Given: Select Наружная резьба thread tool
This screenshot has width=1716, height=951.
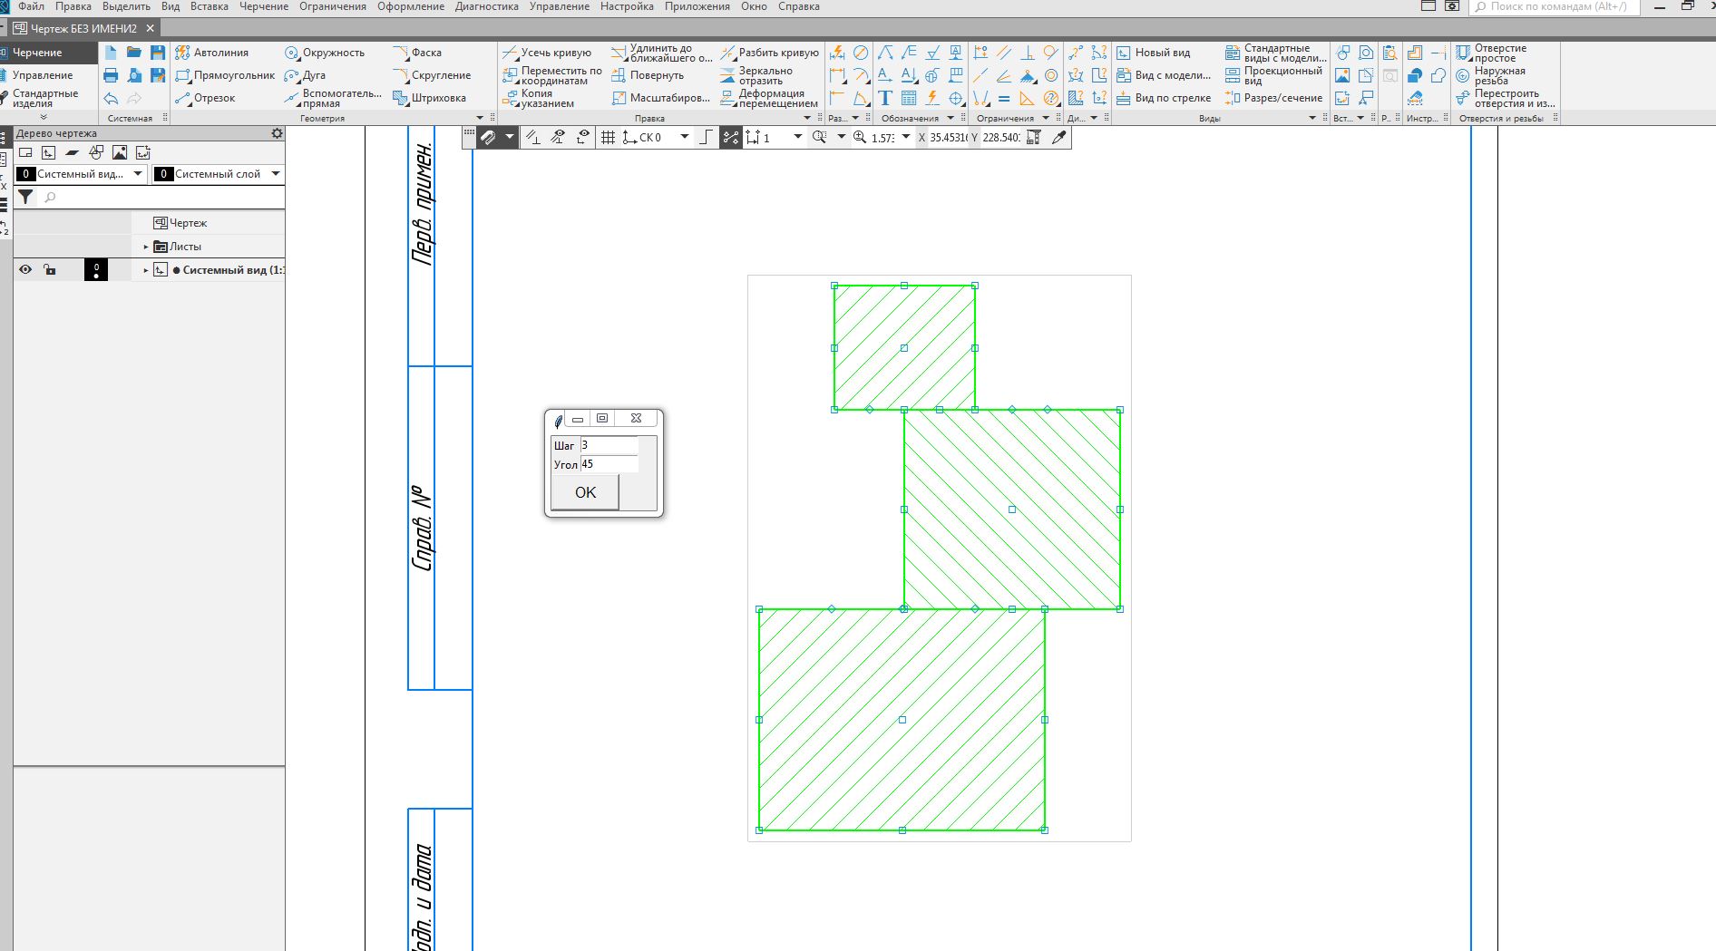Looking at the screenshot, I should click(x=1490, y=75).
